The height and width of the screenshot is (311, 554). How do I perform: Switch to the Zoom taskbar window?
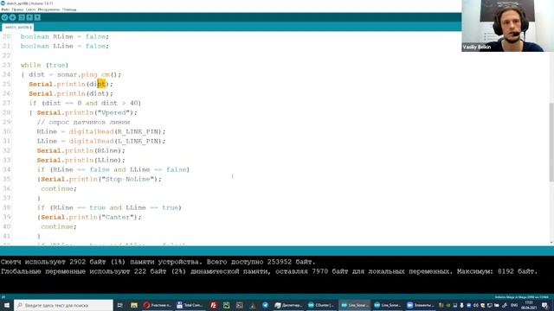420,305
